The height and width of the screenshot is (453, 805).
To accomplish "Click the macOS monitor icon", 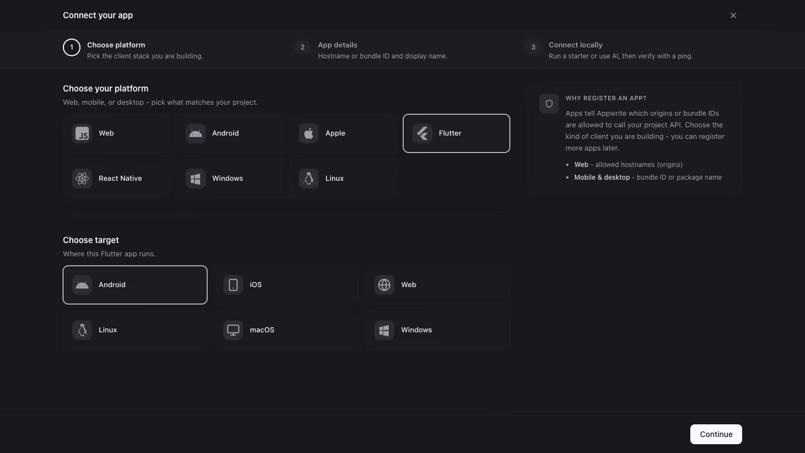I will click(233, 330).
